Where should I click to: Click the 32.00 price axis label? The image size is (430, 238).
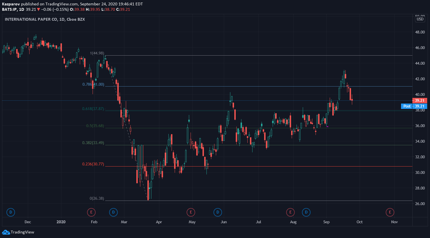point(420,157)
